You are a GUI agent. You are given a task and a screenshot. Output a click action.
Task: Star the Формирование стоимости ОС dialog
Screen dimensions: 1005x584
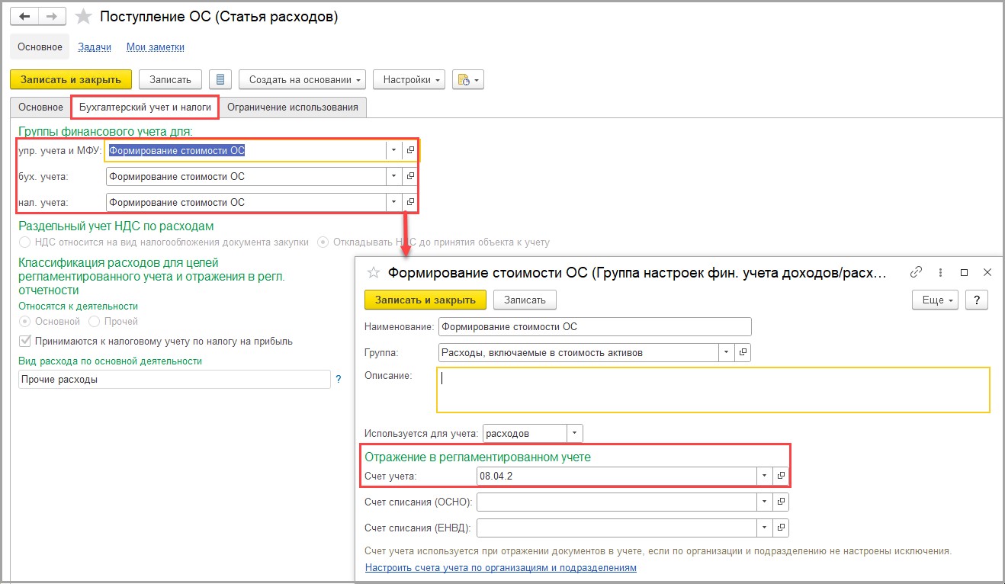(x=374, y=272)
